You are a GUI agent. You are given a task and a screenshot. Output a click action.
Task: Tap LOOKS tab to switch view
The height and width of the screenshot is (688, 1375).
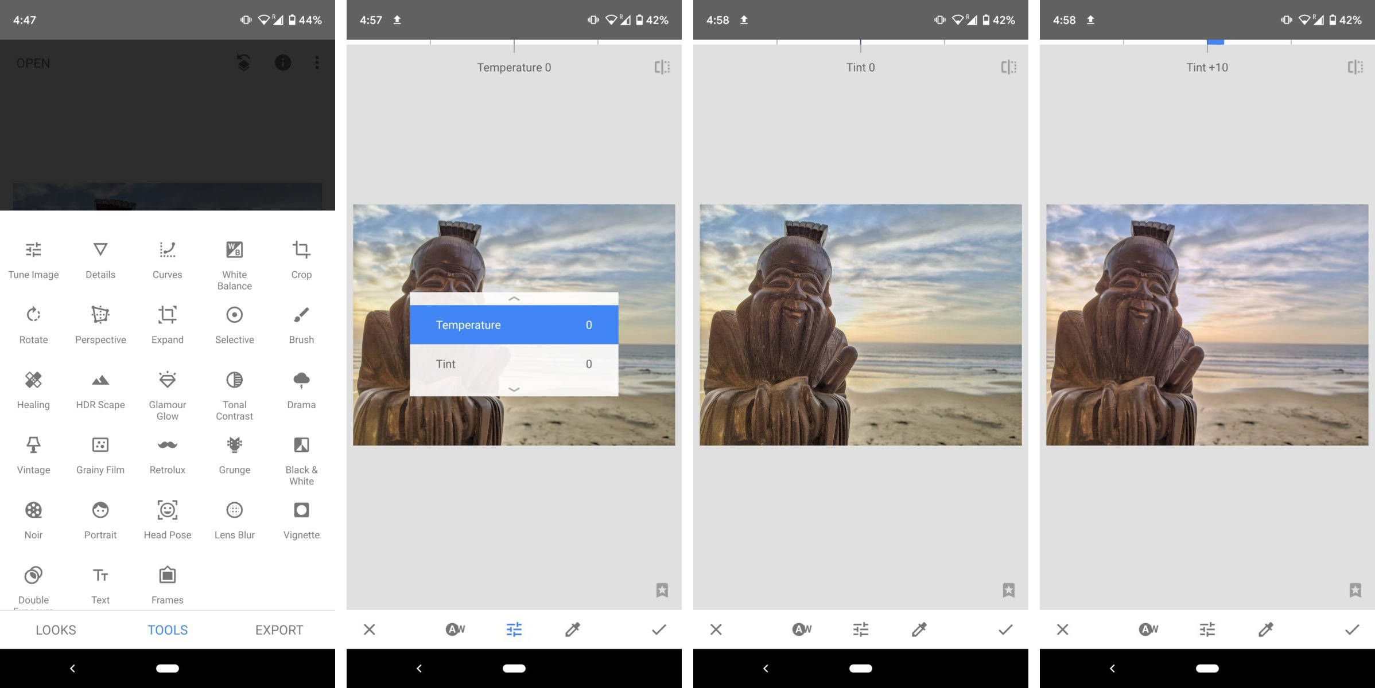[55, 628]
